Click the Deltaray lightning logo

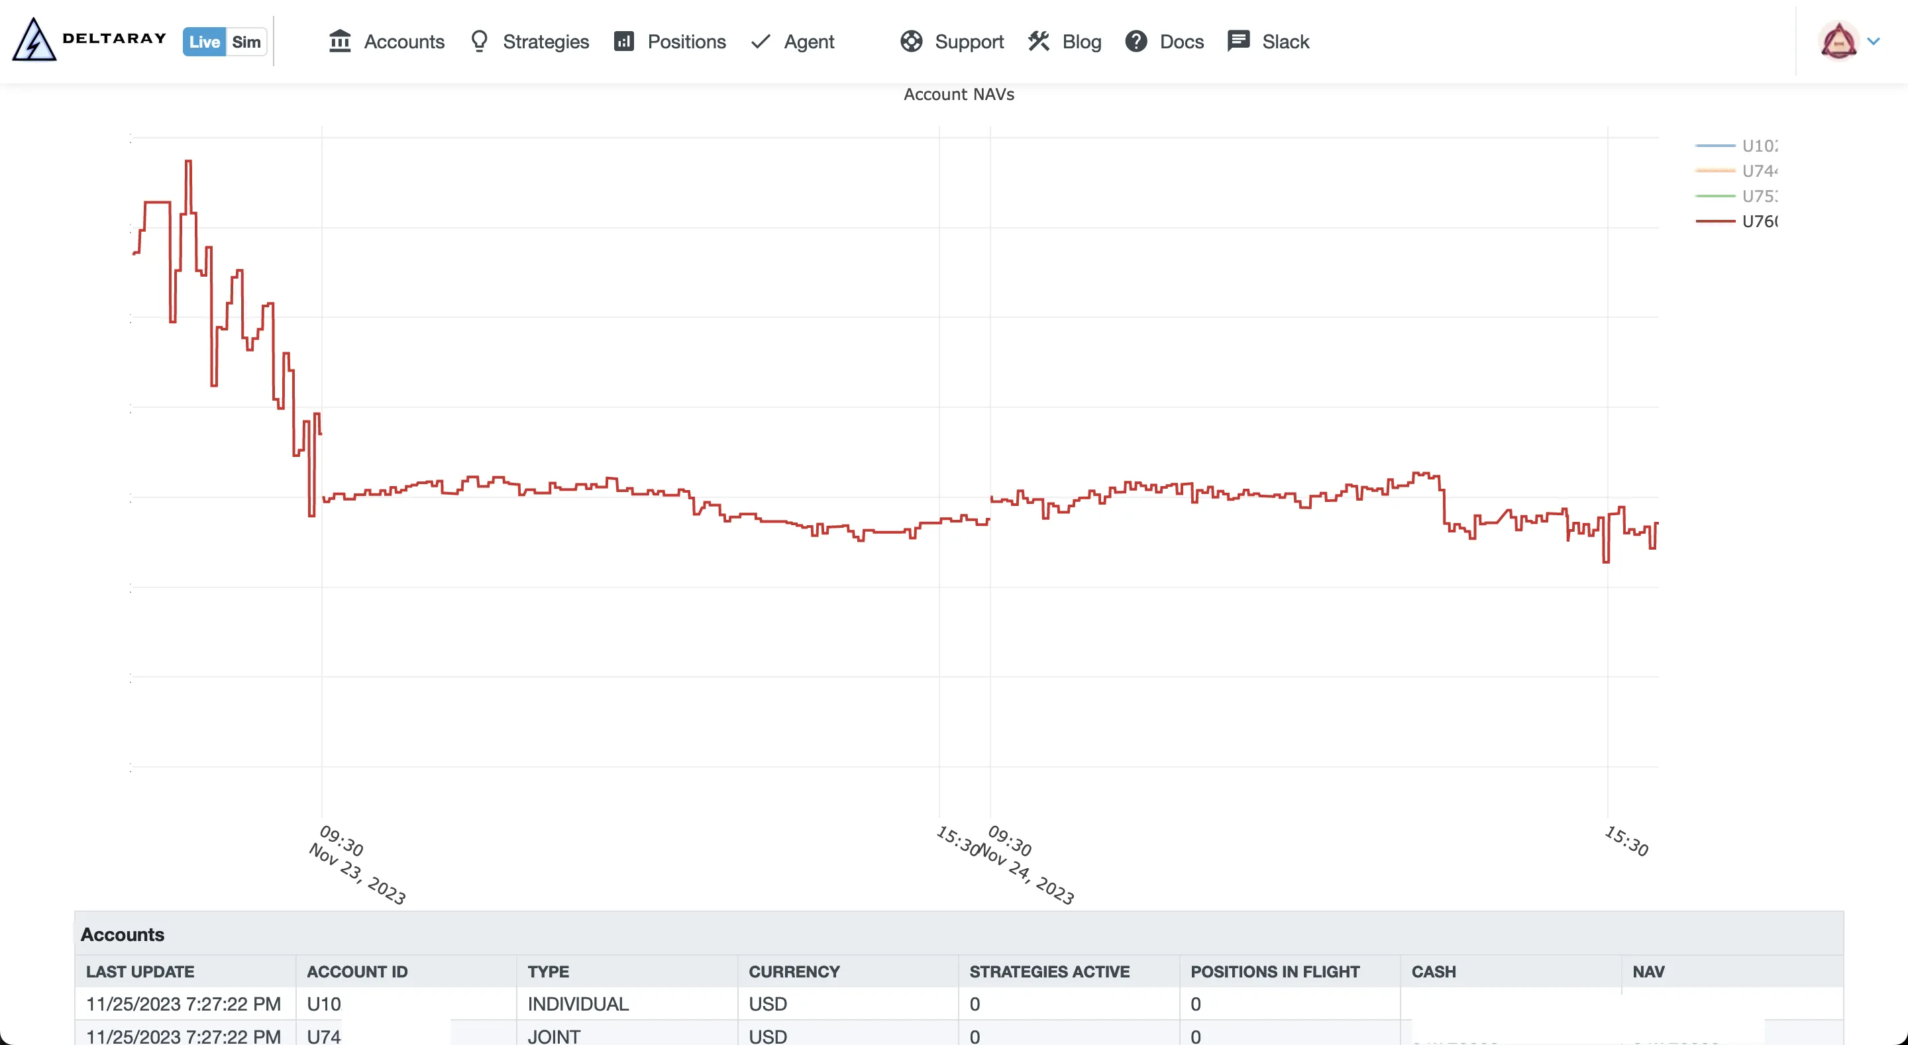(x=33, y=41)
